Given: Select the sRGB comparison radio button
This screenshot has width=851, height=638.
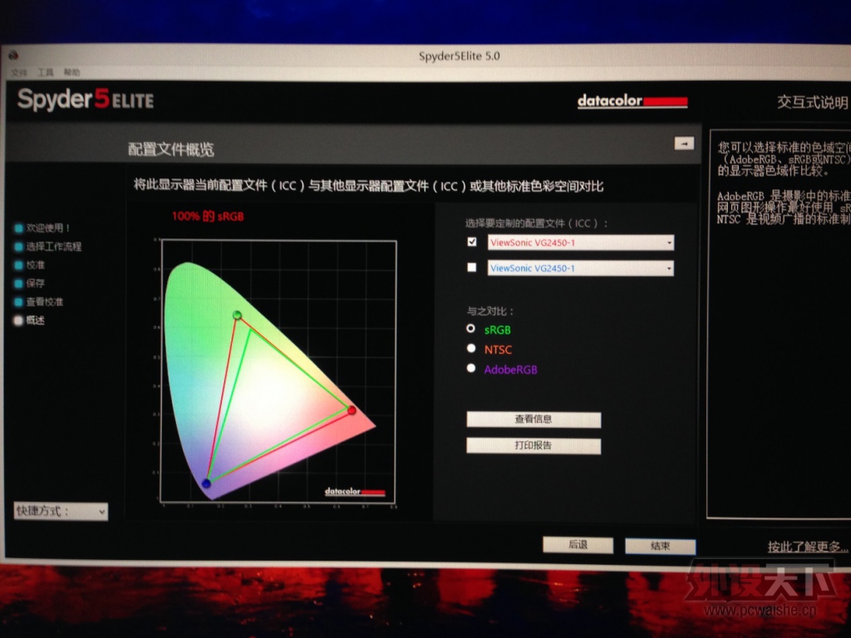Looking at the screenshot, I should pyautogui.click(x=470, y=329).
